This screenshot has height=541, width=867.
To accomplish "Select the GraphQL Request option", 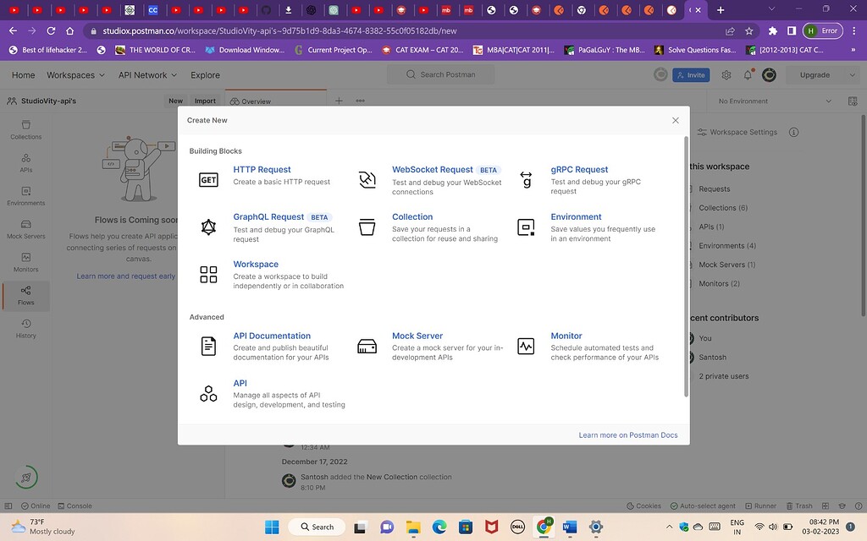I will 268,216.
